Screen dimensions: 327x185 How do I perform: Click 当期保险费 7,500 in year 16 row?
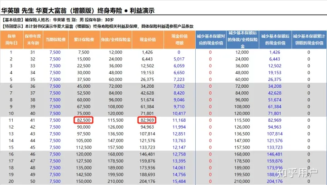point(55,154)
